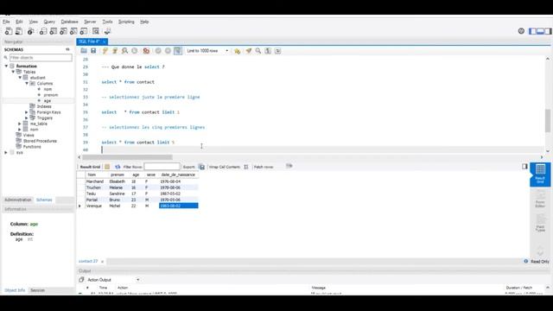This screenshot has height=311, width=553.
Task: Click the Filter objects search field
Action: pyautogui.click(x=41, y=58)
